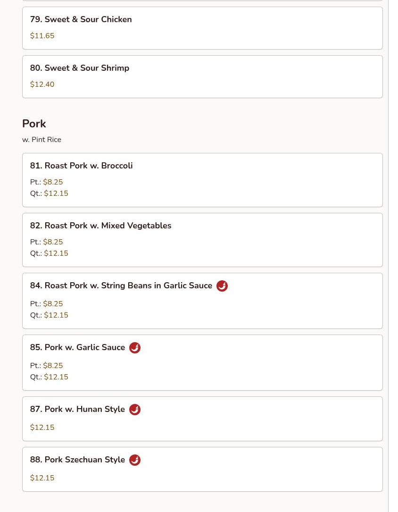The height and width of the screenshot is (512, 398).
Task: Pick quart price for Roast Pork w. Broccoli
Action: [x=56, y=193]
